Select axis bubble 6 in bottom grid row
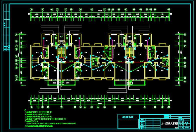 click(61, 107)
